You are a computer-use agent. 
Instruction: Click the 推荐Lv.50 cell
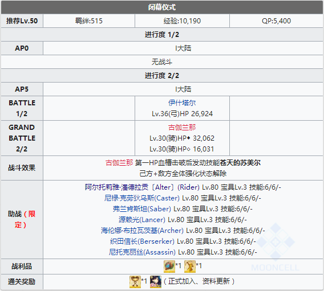tap(22, 21)
